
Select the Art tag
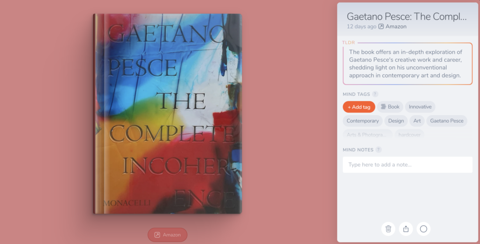pyautogui.click(x=417, y=121)
